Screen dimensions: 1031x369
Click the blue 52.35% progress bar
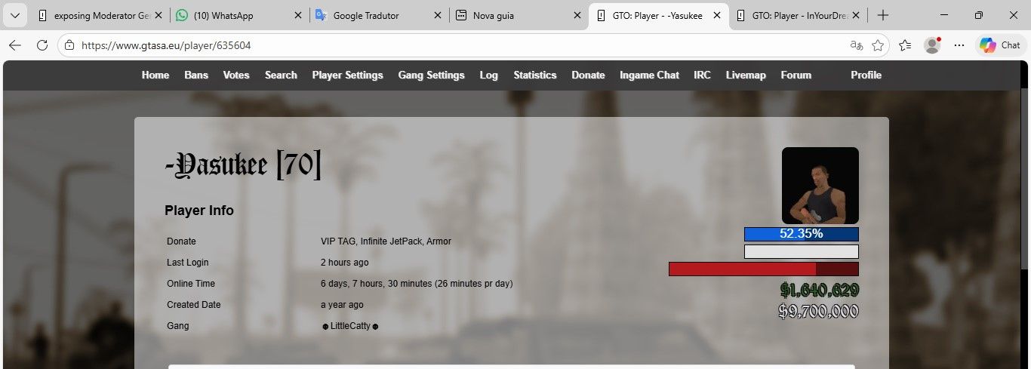click(801, 234)
